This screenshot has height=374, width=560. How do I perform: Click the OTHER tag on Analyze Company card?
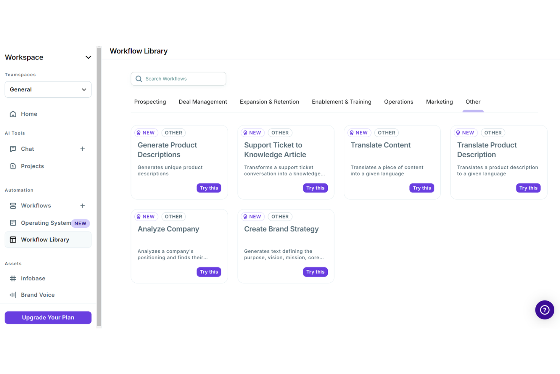coord(173,216)
